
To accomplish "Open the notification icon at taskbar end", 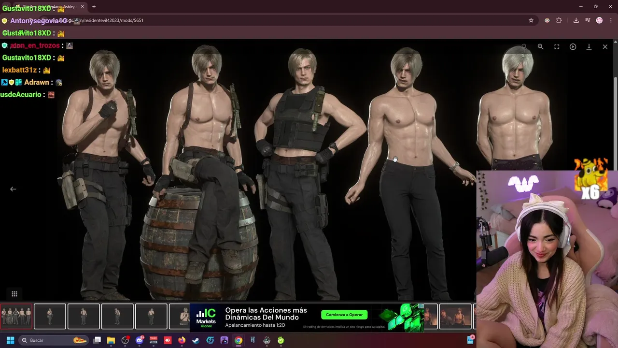I will tap(470, 340).
